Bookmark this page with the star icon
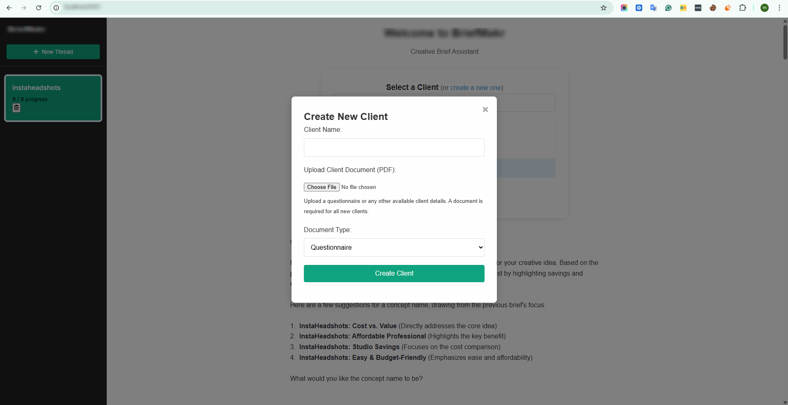This screenshot has width=788, height=405. [x=603, y=8]
